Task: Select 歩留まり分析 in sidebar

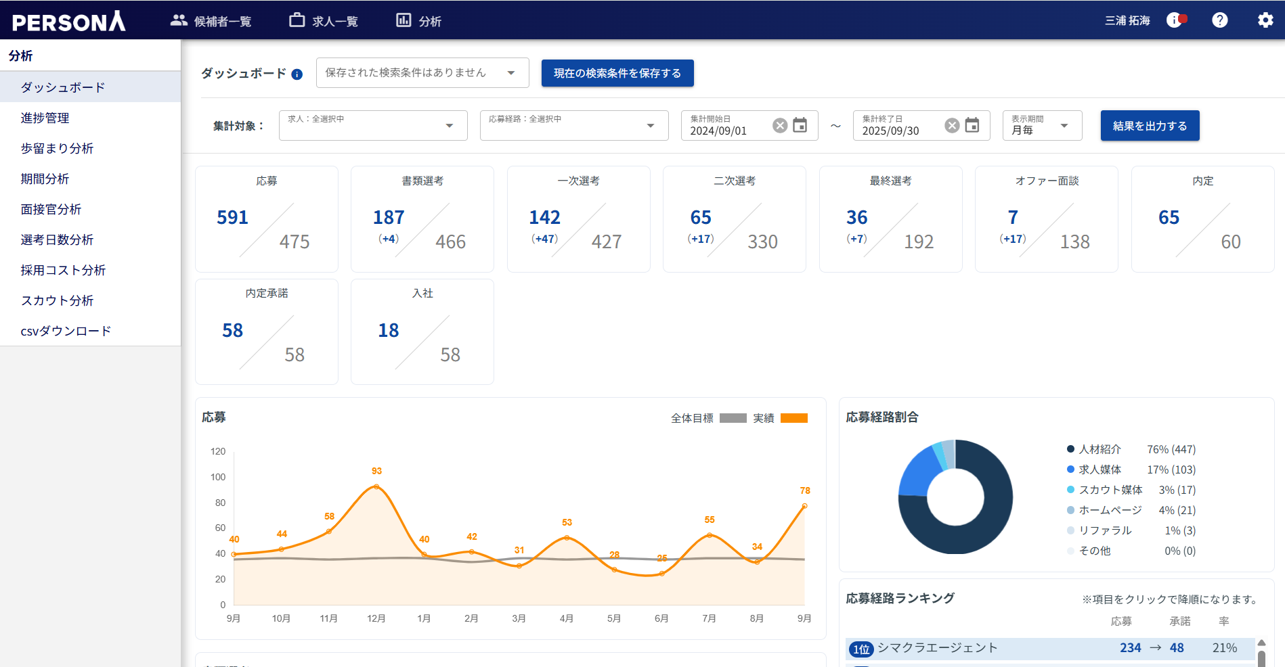Action: (57, 148)
